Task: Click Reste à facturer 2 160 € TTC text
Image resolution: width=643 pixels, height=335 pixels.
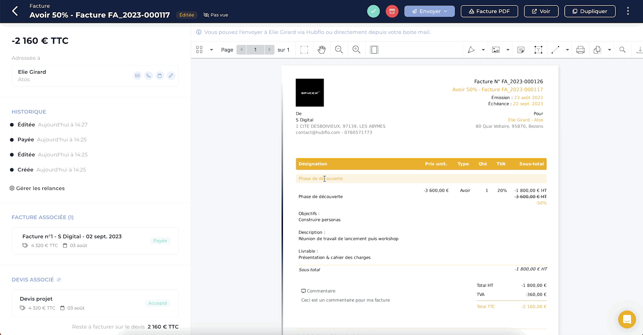Action: click(x=125, y=327)
